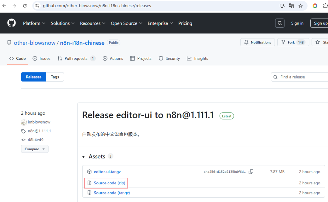The width and height of the screenshot is (328, 202).
Task: Collapse the Assets section triangle
Action: click(84, 157)
